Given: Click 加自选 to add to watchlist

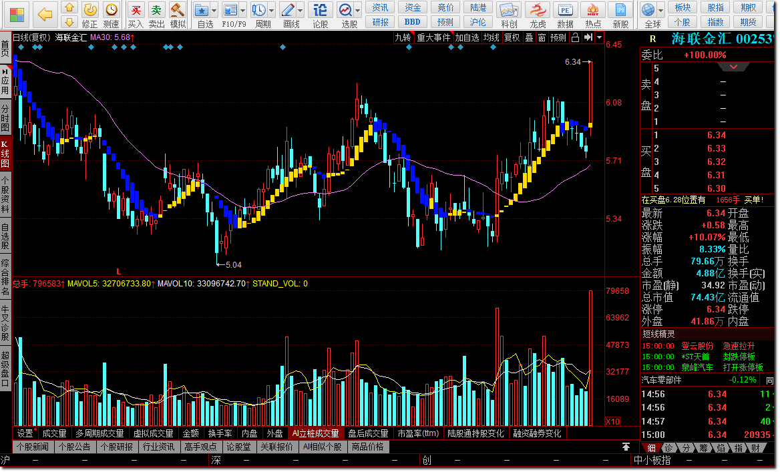Looking at the screenshot, I should point(467,37).
